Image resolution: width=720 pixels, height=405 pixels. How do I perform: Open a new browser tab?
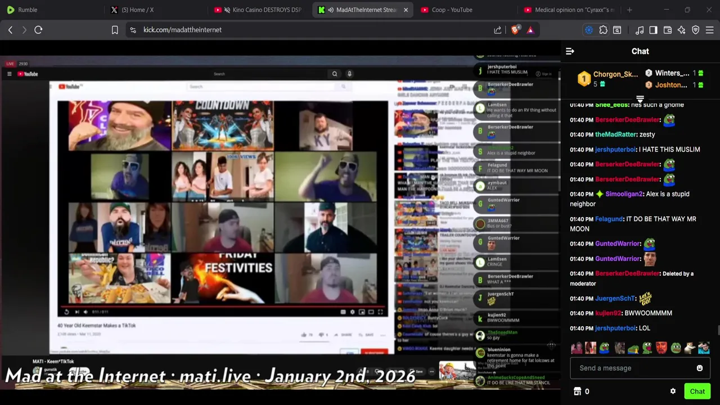629,10
